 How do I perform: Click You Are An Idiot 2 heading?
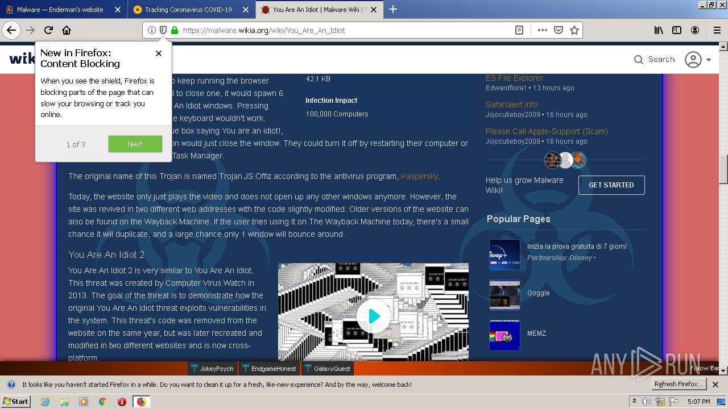click(x=106, y=254)
